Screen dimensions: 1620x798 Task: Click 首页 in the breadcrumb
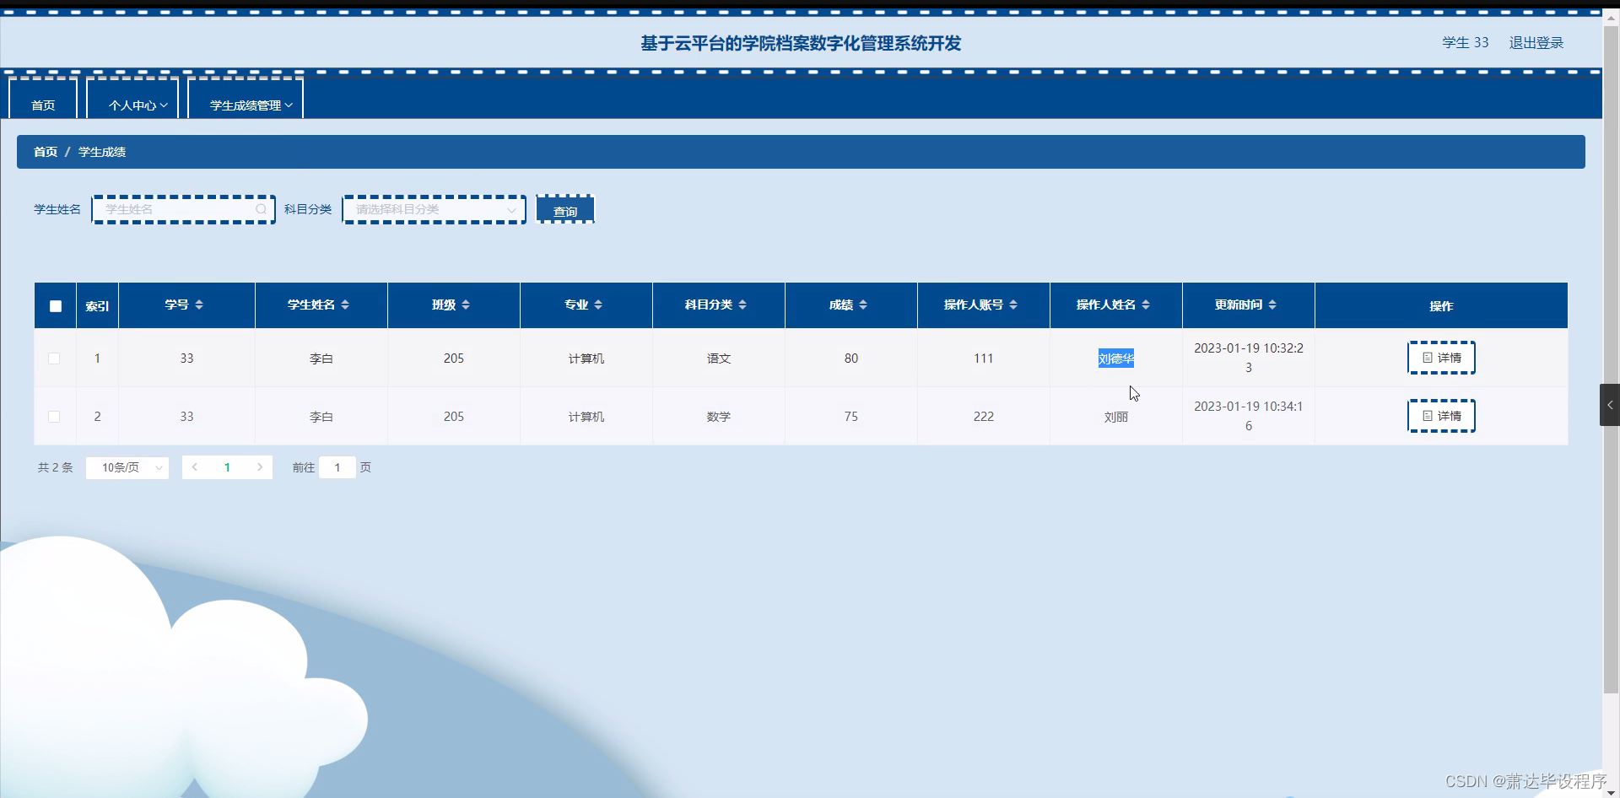pyautogui.click(x=46, y=152)
